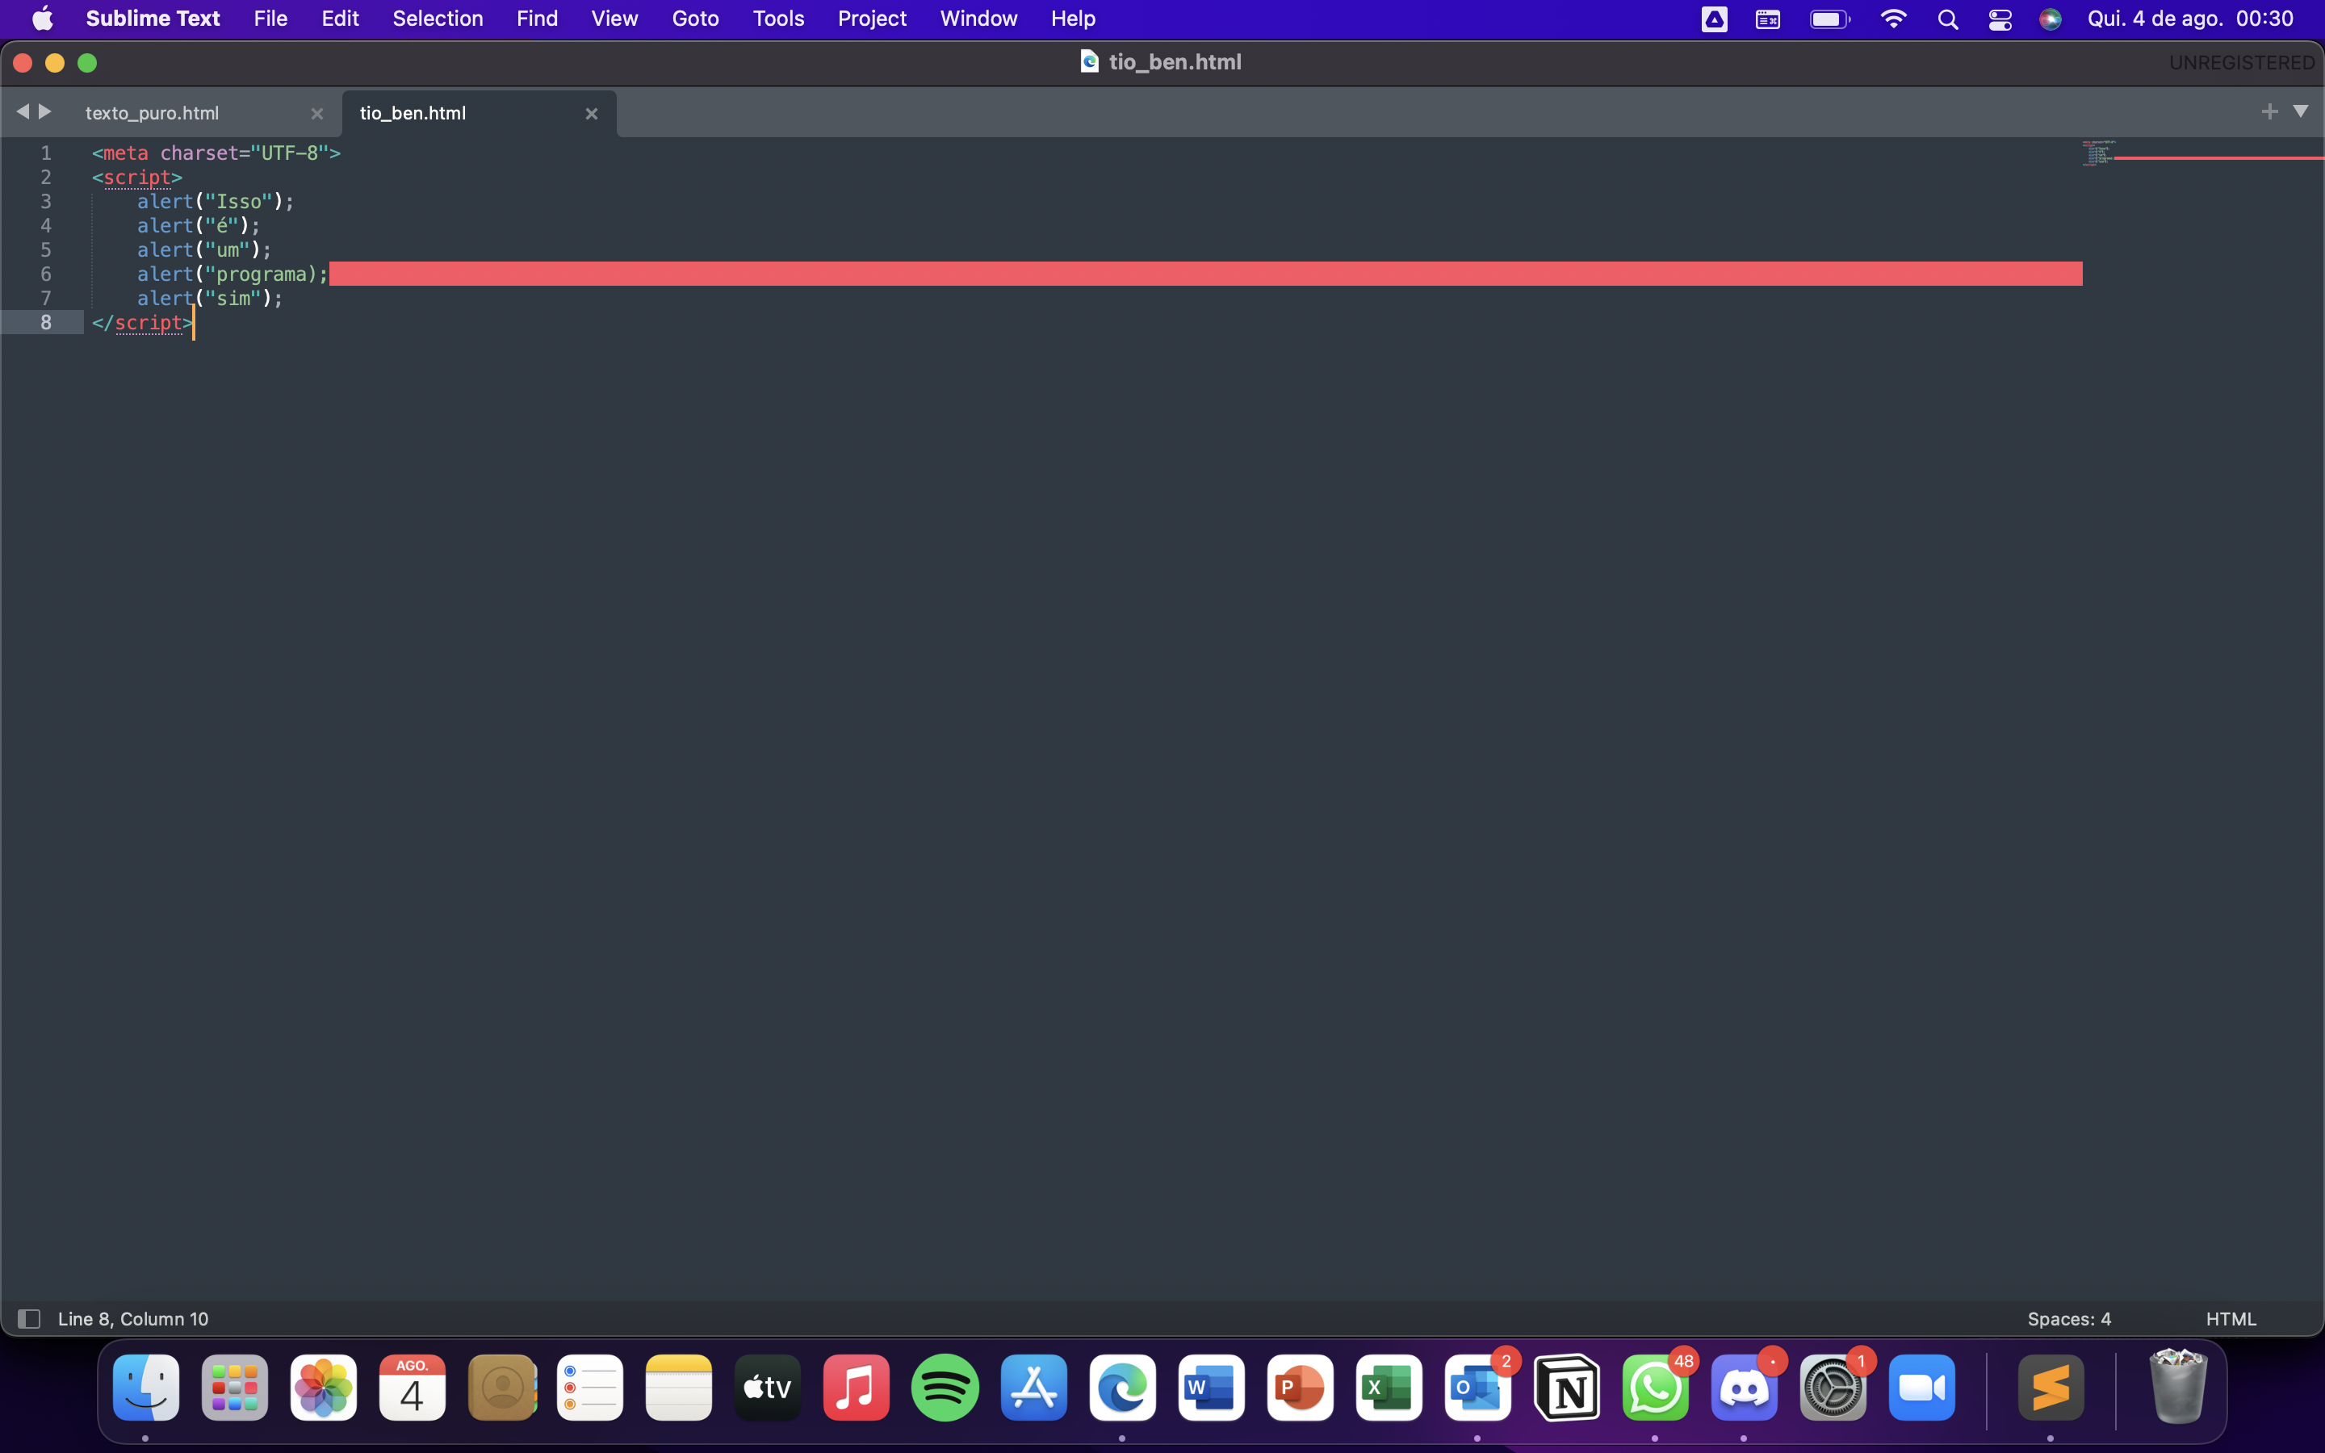
Task: Toggle the side bar status icon
Action: point(29,1318)
